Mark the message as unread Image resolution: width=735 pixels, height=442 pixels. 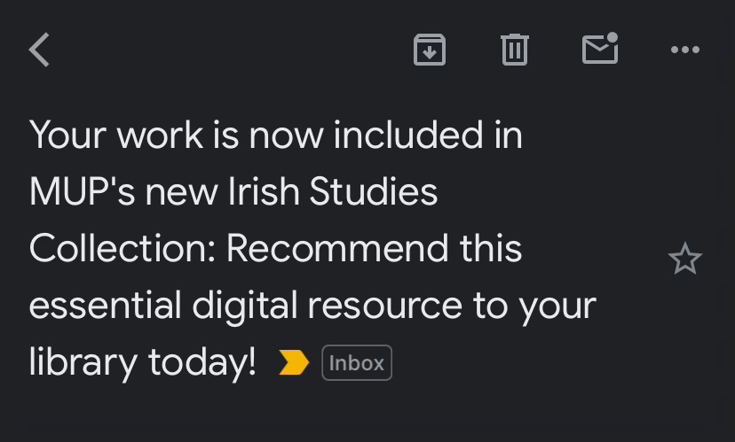(x=600, y=50)
